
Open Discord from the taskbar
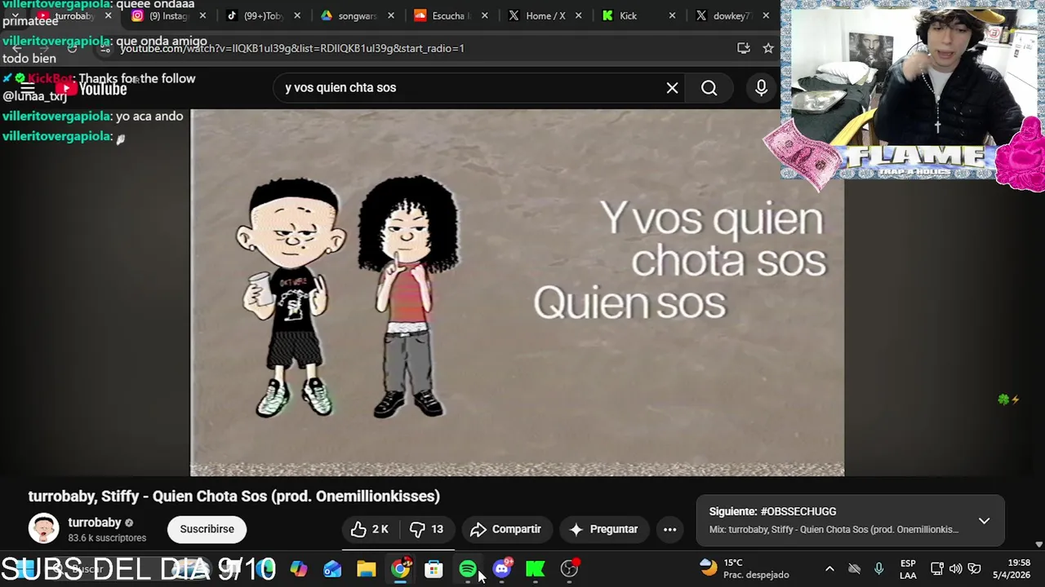click(x=501, y=568)
